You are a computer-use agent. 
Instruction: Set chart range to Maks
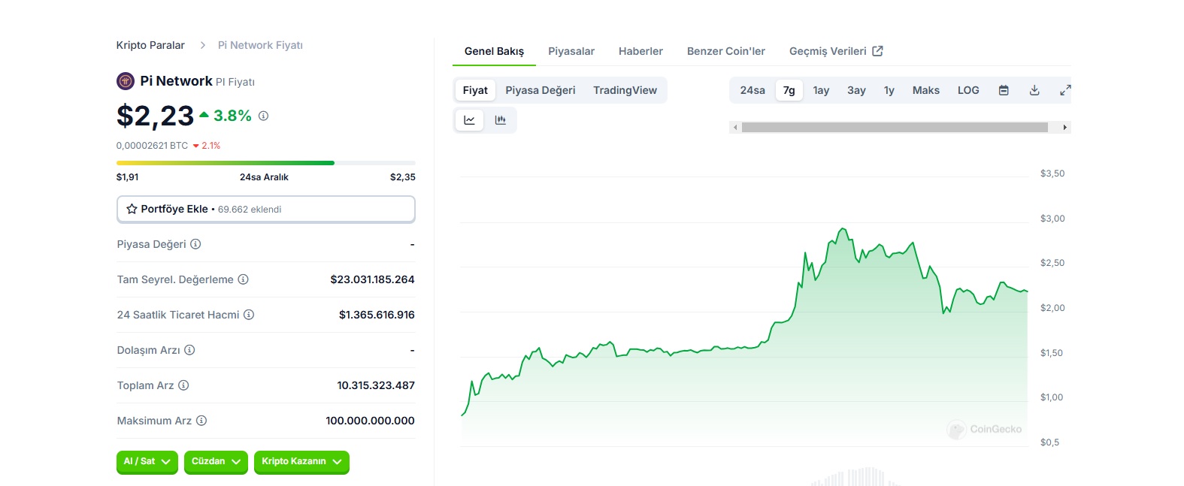pos(926,90)
